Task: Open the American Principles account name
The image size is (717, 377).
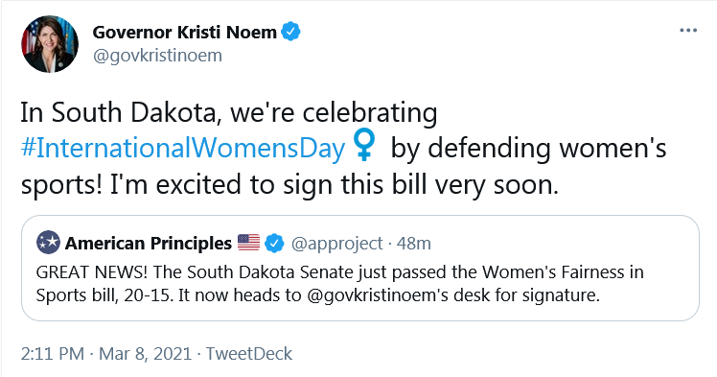Action: click(149, 243)
